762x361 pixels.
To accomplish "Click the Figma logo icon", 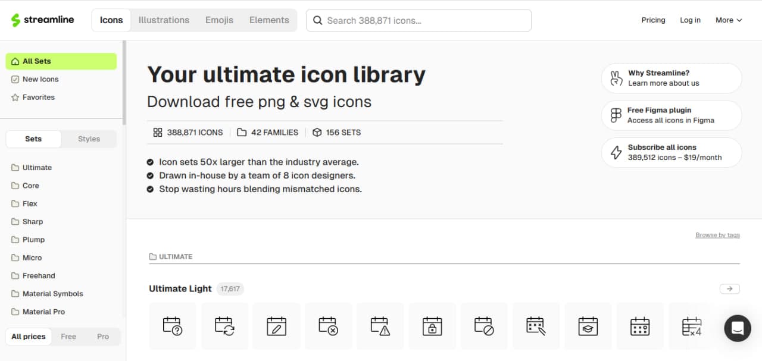I will pos(616,115).
